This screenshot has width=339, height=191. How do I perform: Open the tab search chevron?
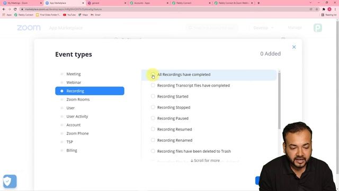coord(311,3)
